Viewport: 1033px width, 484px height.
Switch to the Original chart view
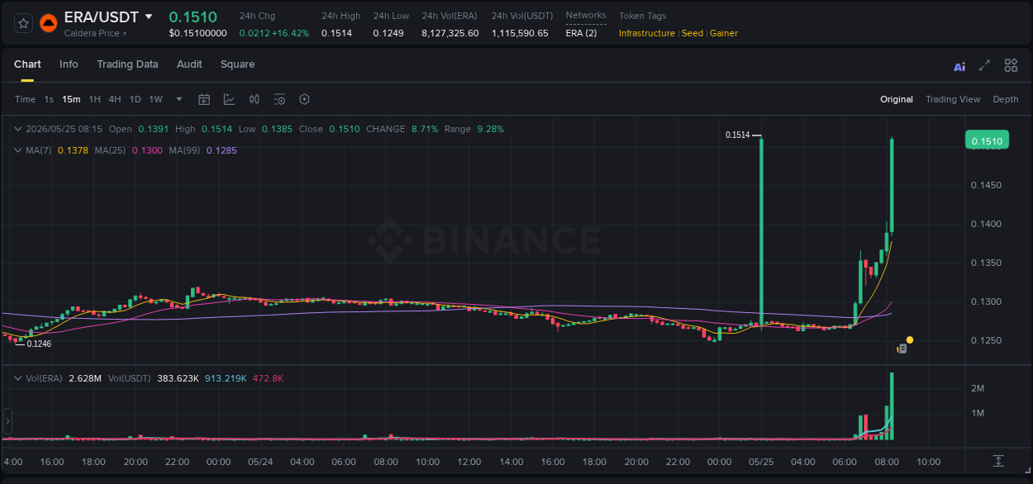[897, 99]
